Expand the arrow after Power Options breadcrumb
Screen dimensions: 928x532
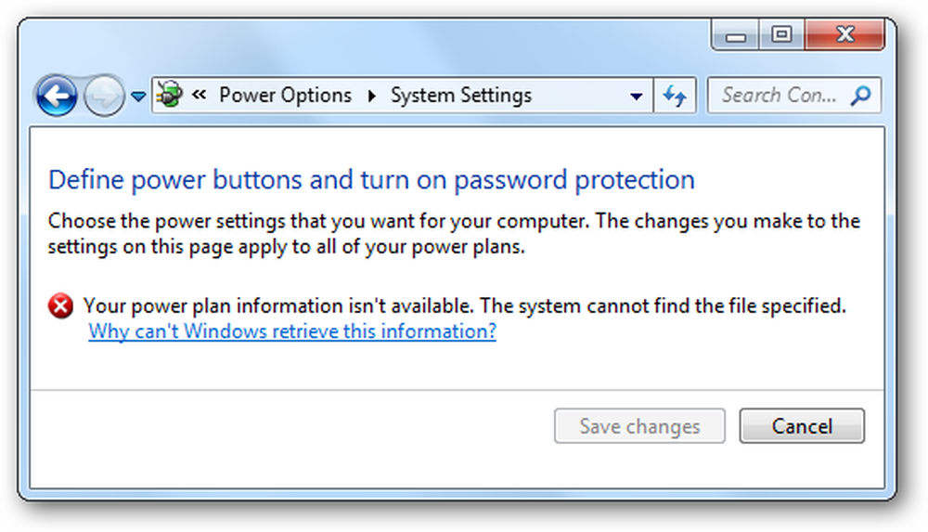coord(372,96)
